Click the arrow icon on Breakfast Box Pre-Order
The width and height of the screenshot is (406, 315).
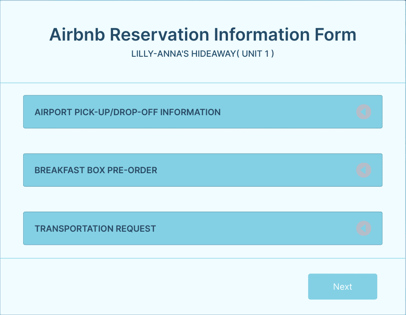point(364,170)
